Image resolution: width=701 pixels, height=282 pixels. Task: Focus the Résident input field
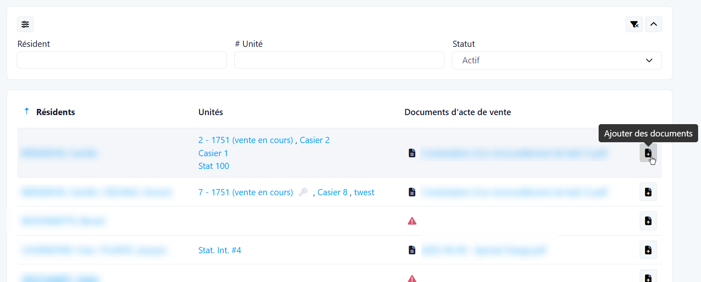click(x=122, y=60)
